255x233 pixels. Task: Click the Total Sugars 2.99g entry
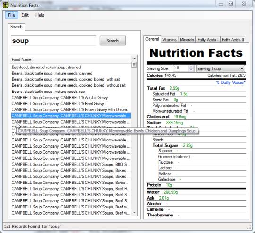(x=172, y=145)
